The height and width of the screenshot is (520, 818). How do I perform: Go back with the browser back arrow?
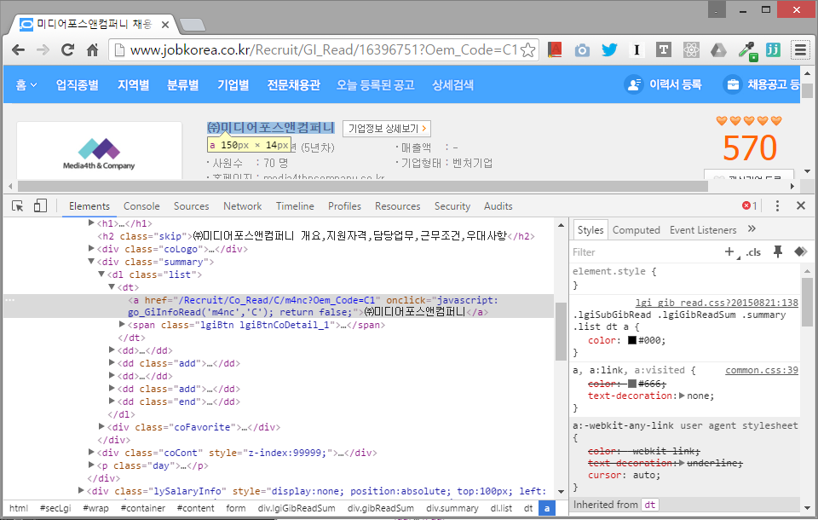point(18,50)
